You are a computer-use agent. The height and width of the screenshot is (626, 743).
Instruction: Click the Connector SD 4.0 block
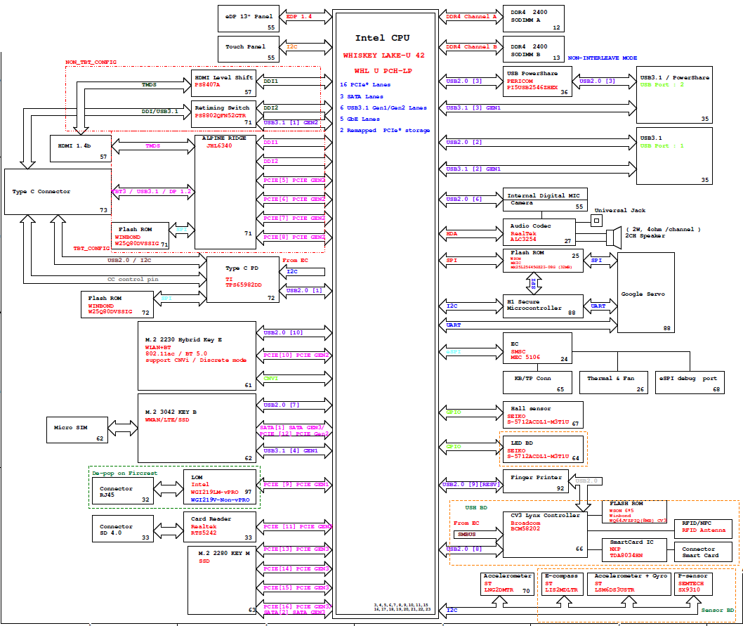(123, 529)
